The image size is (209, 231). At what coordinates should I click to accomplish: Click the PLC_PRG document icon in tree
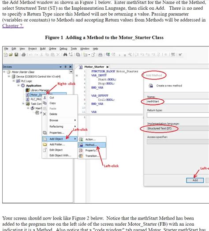(27, 99)
